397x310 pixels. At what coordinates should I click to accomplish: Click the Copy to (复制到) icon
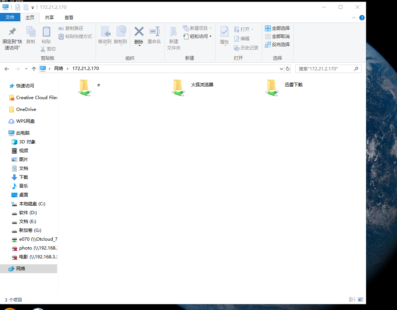[x=121, y=31]
